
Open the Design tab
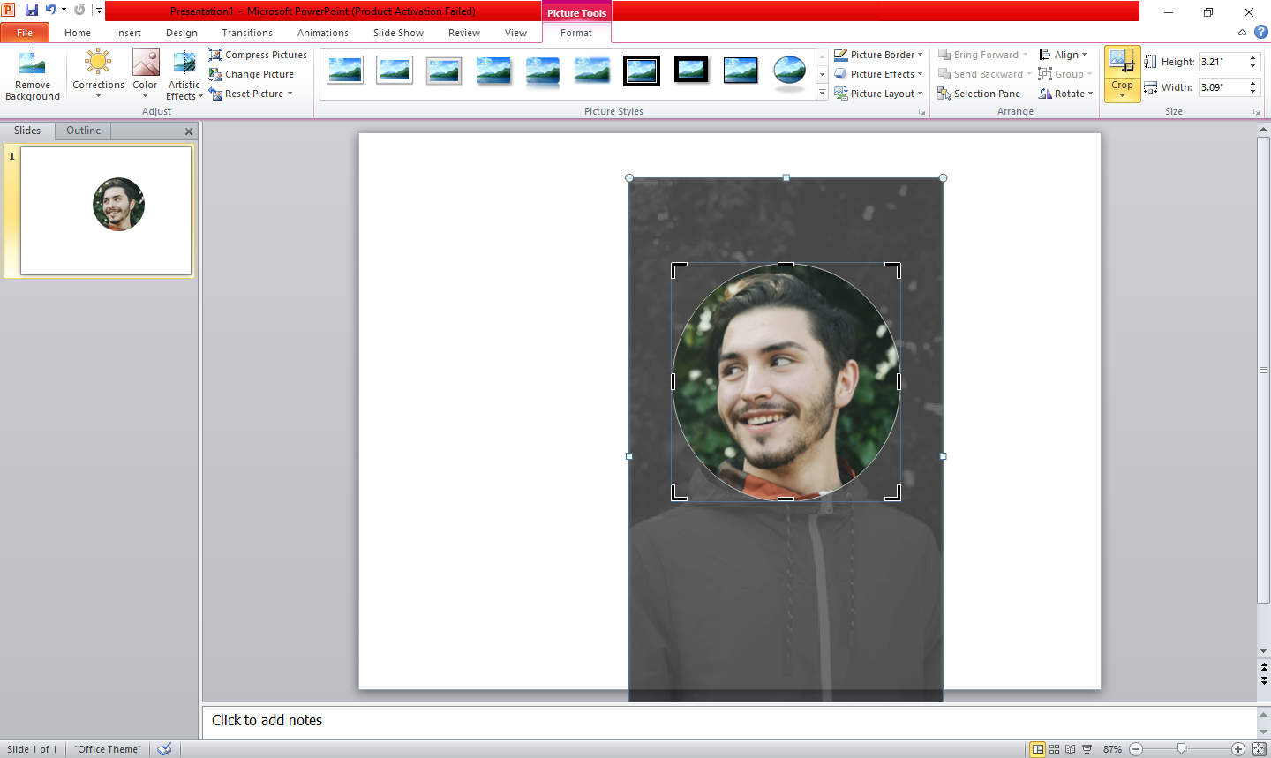point(182,33)
